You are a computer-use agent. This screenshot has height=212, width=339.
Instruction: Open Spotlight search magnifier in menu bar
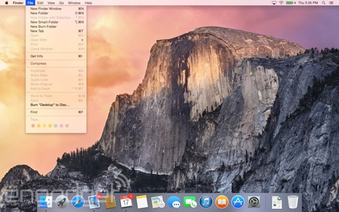324,3
